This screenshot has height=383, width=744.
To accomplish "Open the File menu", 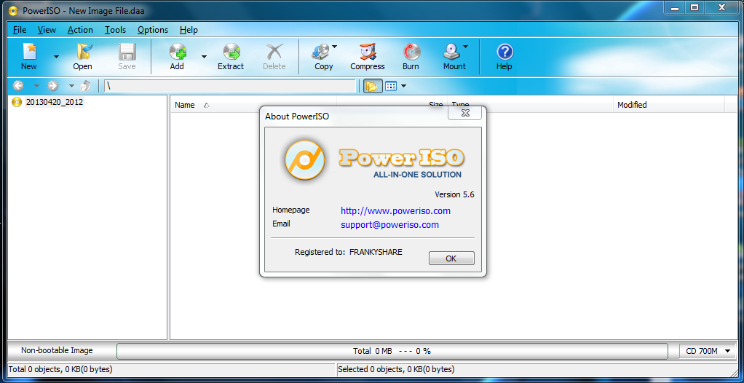I will coord(20,30).
